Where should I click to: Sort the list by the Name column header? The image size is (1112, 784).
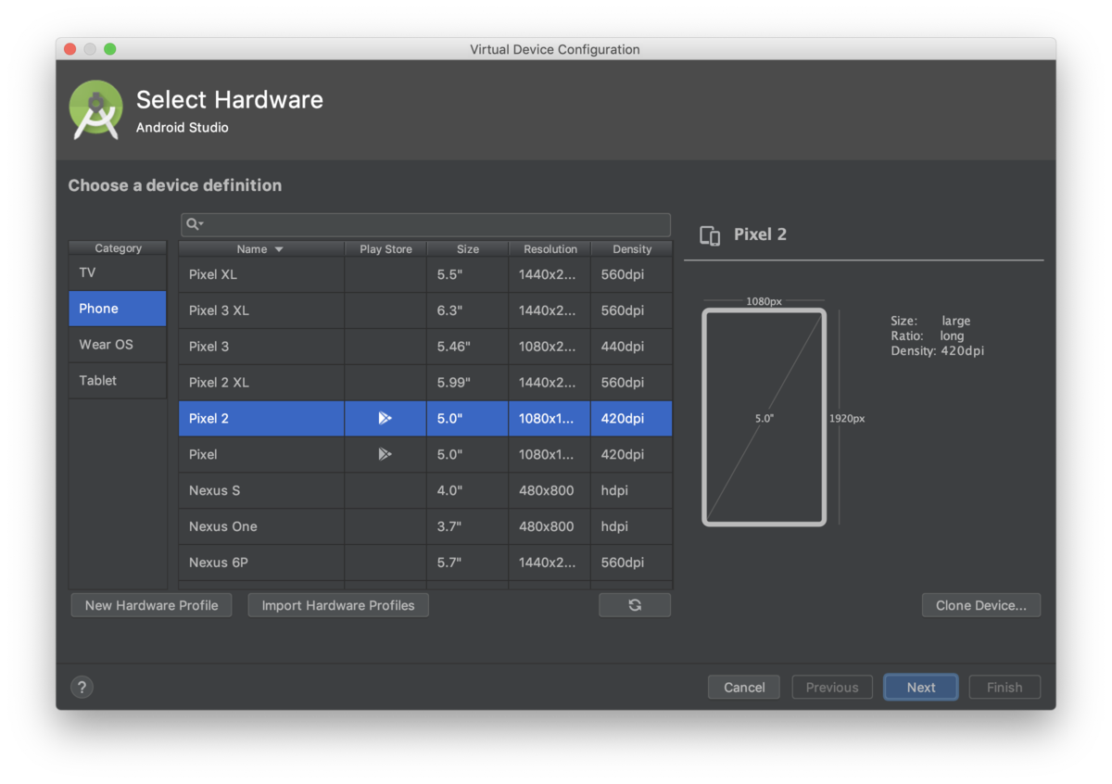pos(261,248)
